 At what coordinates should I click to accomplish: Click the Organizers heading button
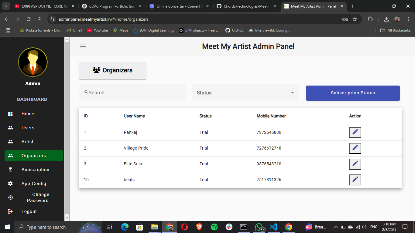[x=112, y=70]
